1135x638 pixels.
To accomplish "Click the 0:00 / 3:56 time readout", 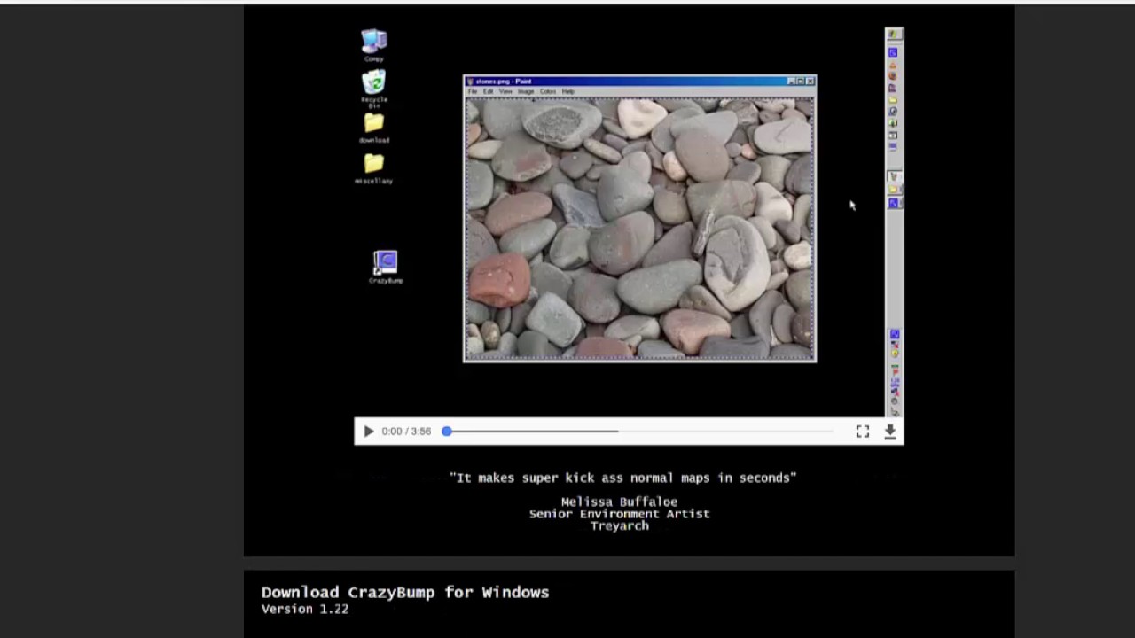I will pos(406,432).
